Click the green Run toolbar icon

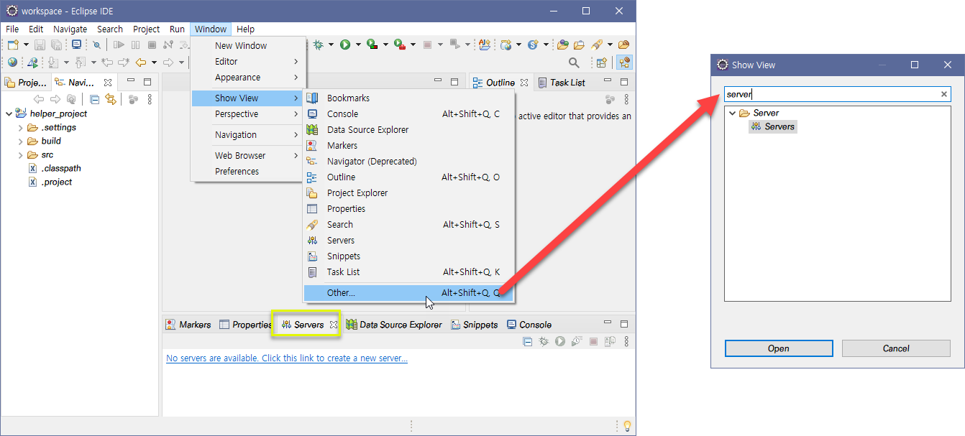click(345, 45)
